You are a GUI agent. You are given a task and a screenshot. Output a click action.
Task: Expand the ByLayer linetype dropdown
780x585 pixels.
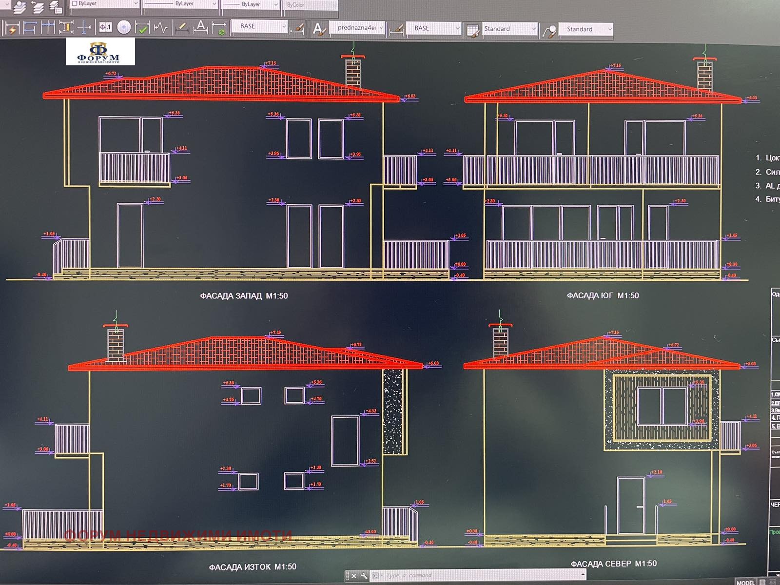point(180,4)
